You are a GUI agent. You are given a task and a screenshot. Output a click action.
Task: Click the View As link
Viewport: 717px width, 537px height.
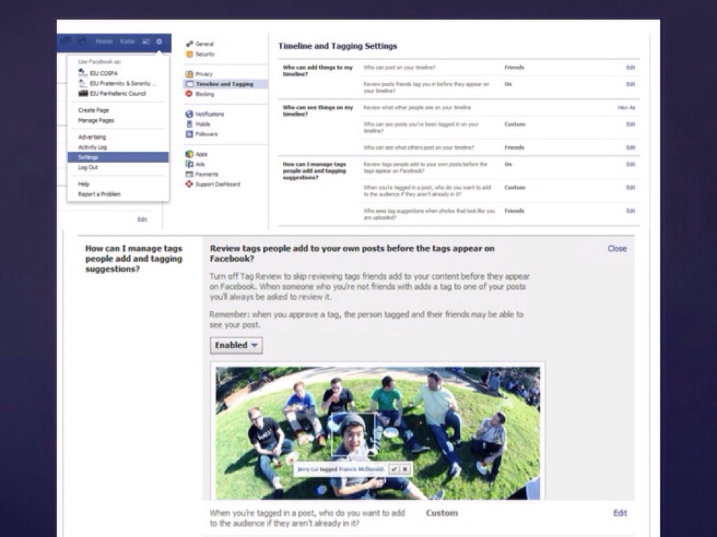pyautogui.click(x=626, y=108)
